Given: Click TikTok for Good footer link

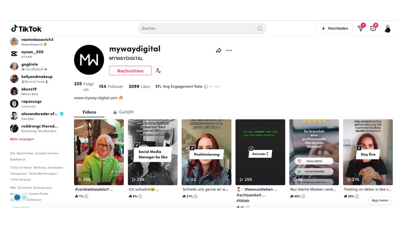Looking at the screenshot, I should point(21,168).
